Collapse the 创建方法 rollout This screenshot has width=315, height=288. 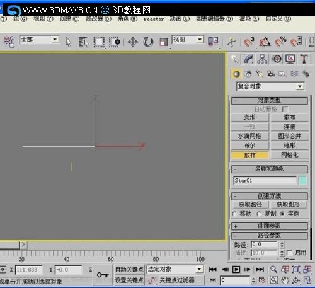click(270, 196)
